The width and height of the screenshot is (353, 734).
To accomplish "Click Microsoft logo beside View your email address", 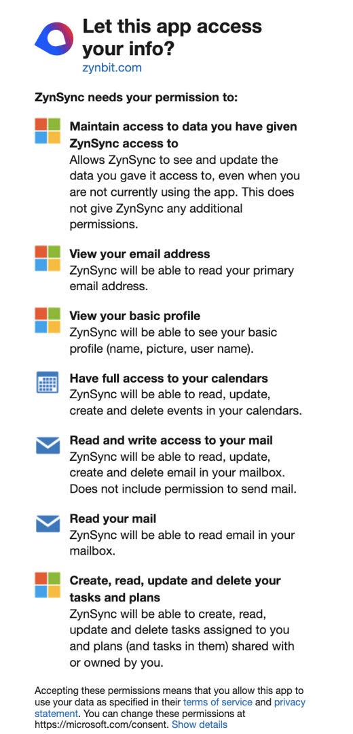I will (48, 258).
